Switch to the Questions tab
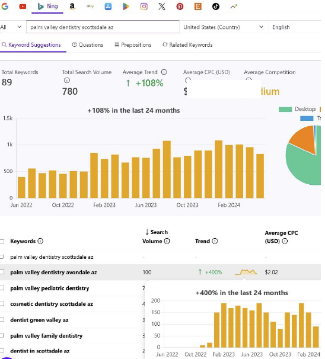325x359 pixels. [88, 45]
